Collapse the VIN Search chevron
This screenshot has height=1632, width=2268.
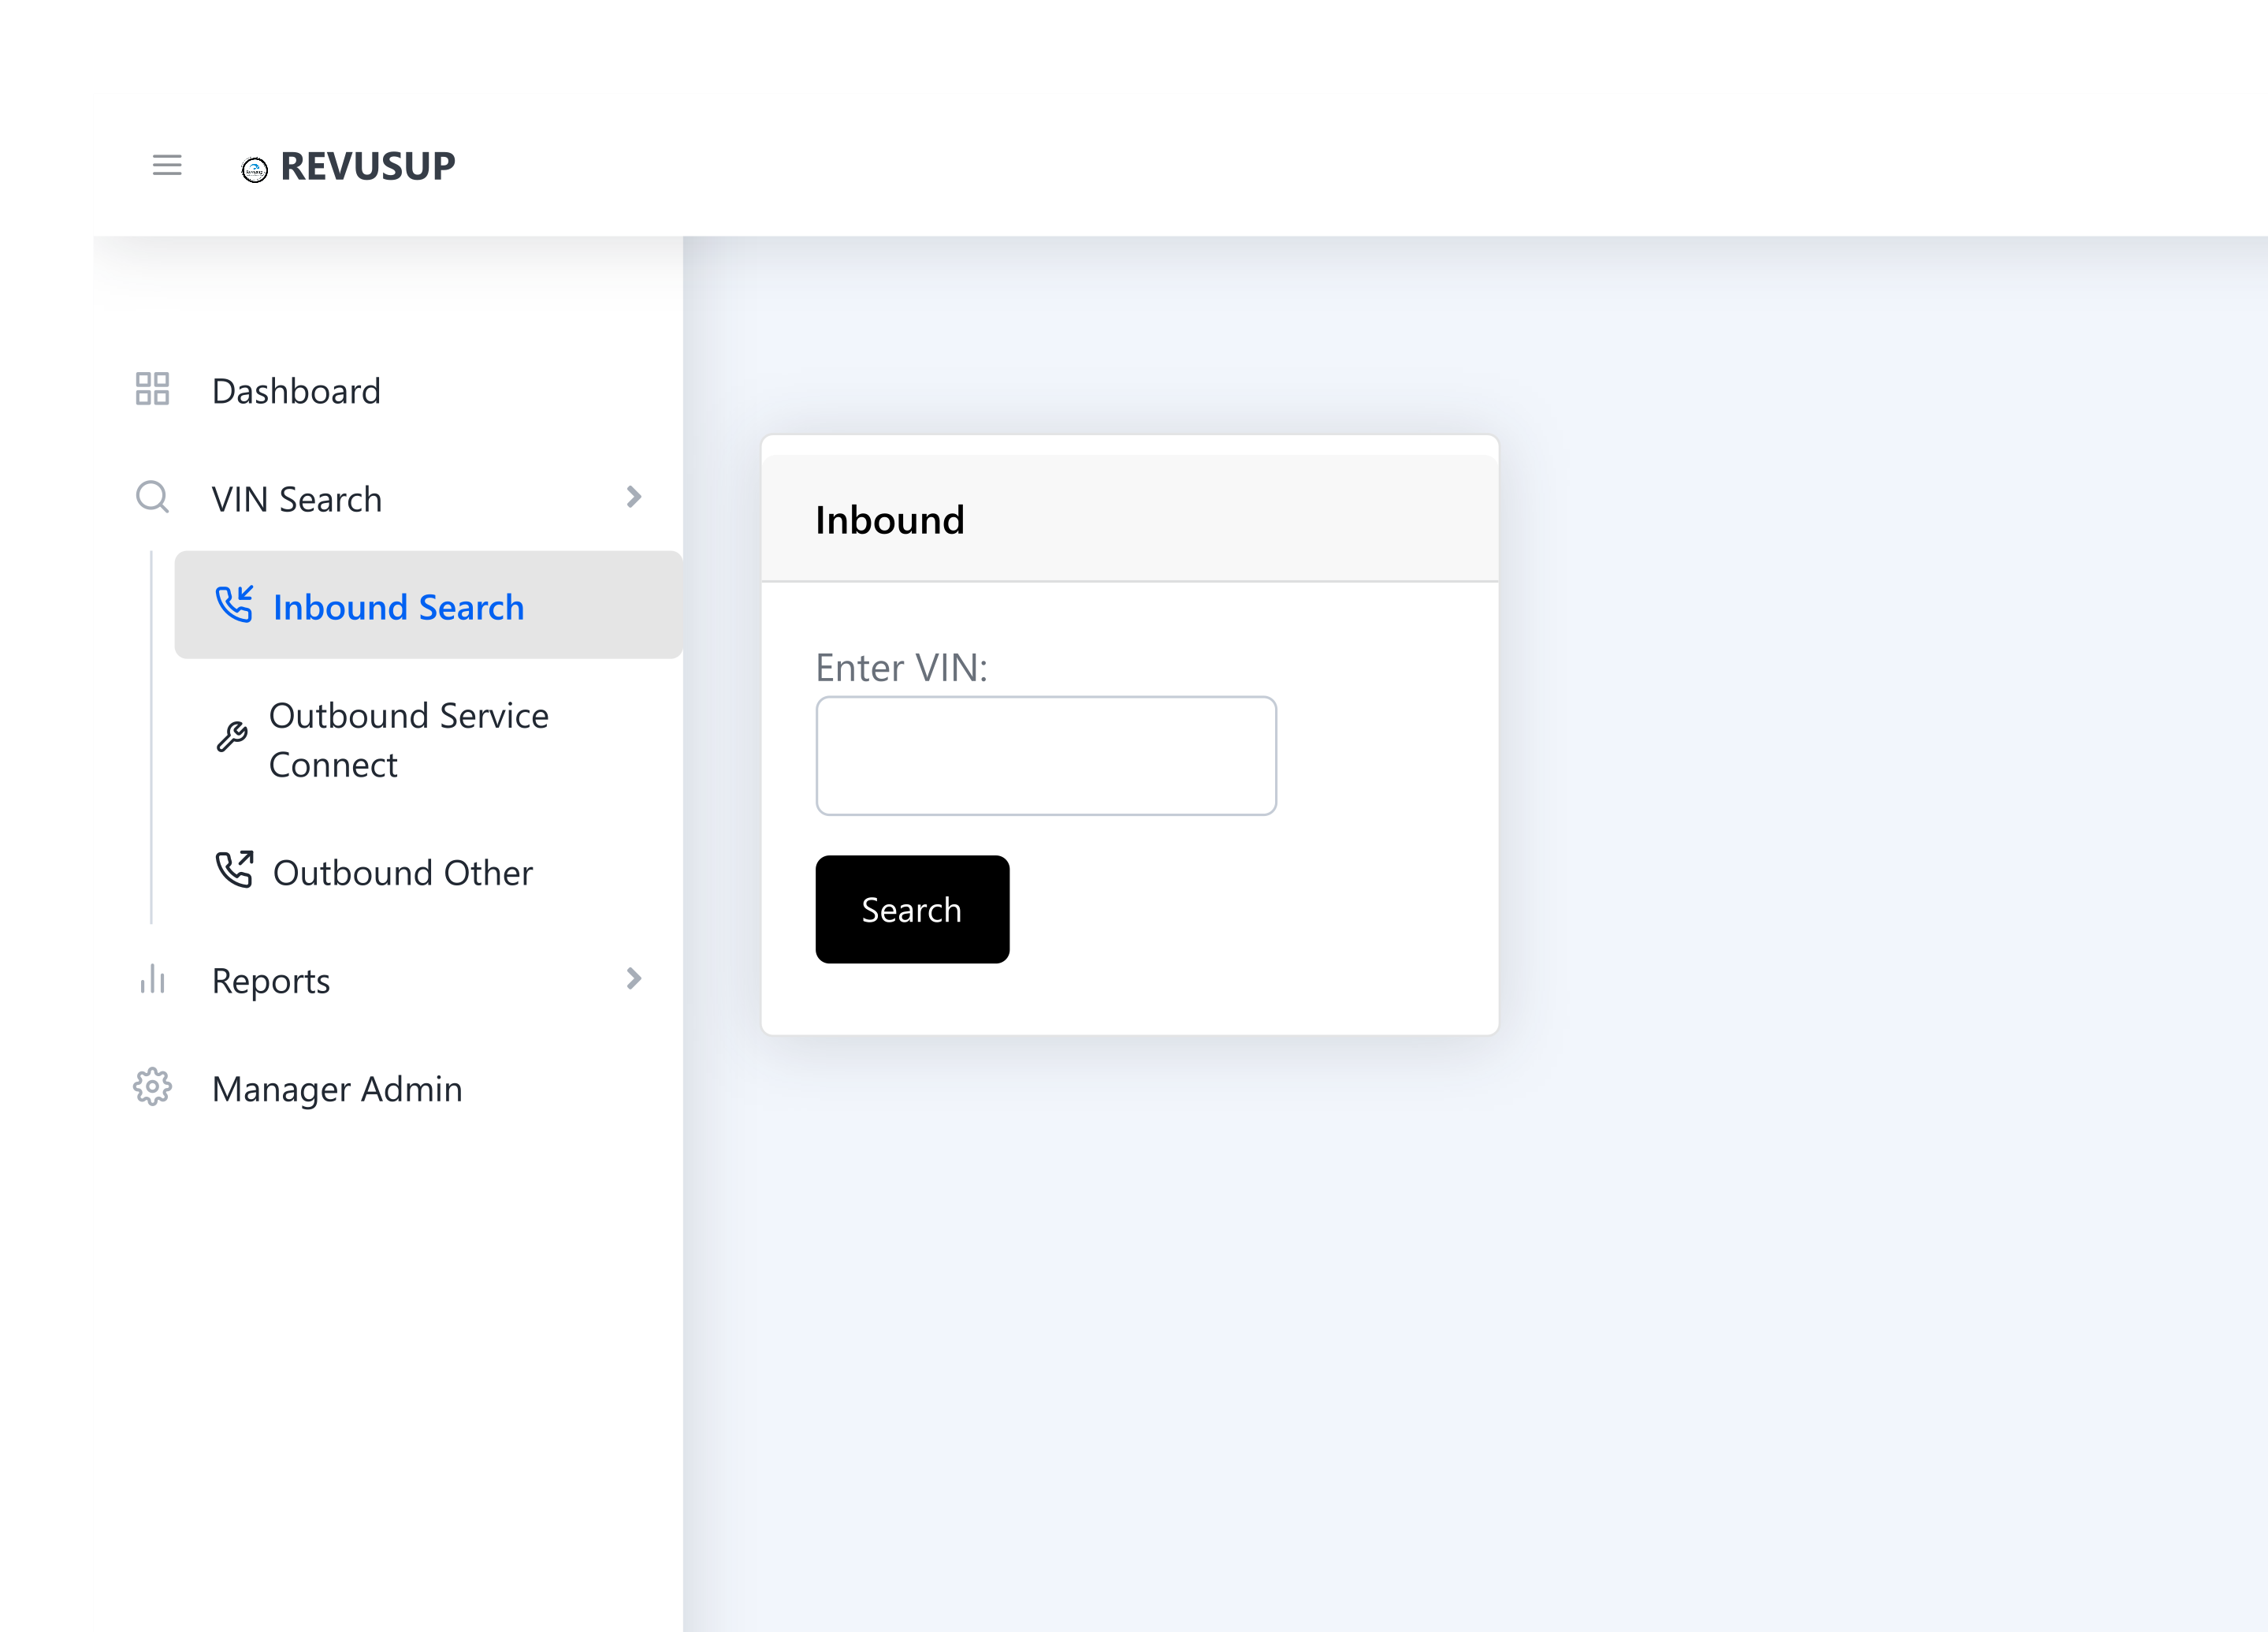[633, 497]
